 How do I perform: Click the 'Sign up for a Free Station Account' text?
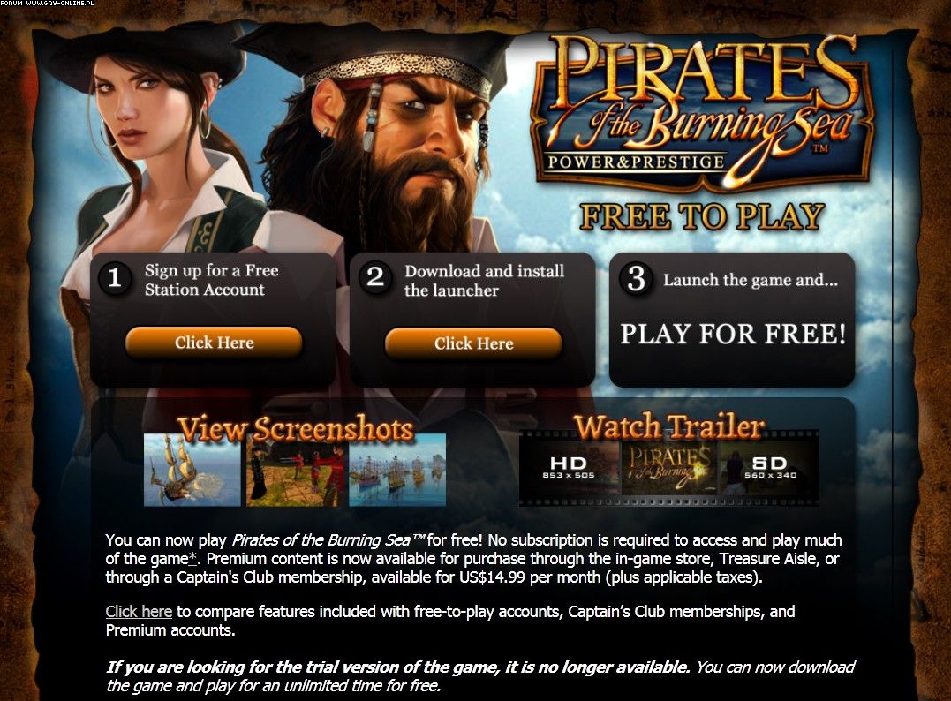coord(211,280)
